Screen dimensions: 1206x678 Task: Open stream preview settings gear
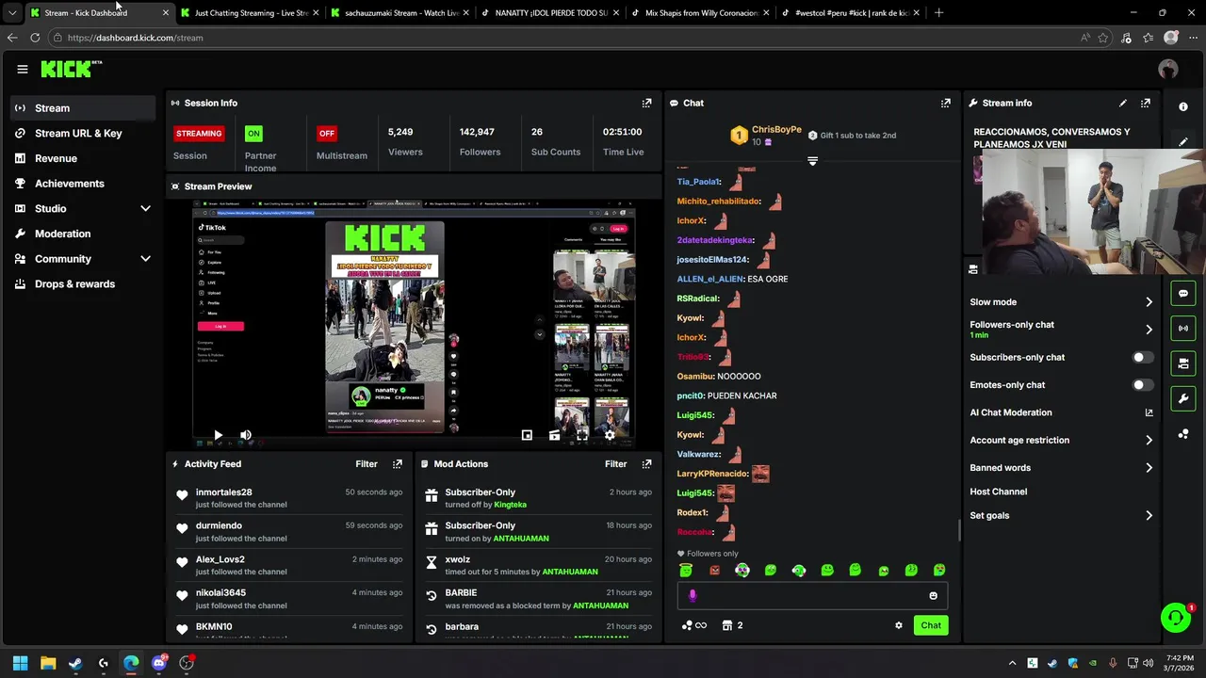[x=610, y=435]
